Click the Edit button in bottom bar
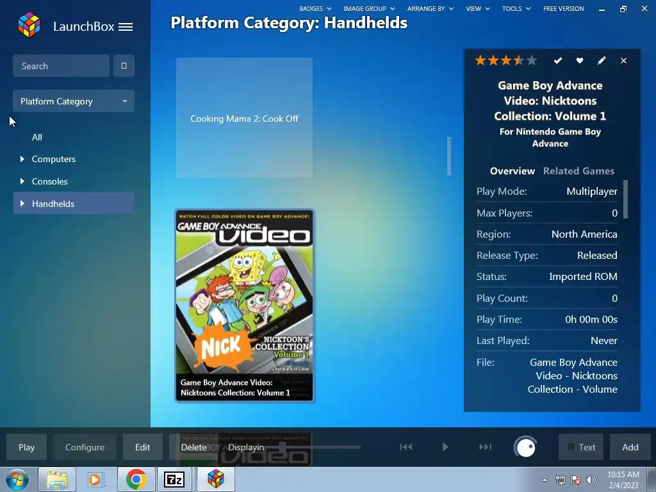656x492 pixels. pos(142,447)
